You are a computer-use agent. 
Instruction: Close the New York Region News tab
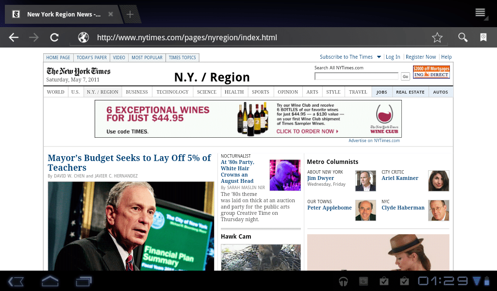click(111, 14)
